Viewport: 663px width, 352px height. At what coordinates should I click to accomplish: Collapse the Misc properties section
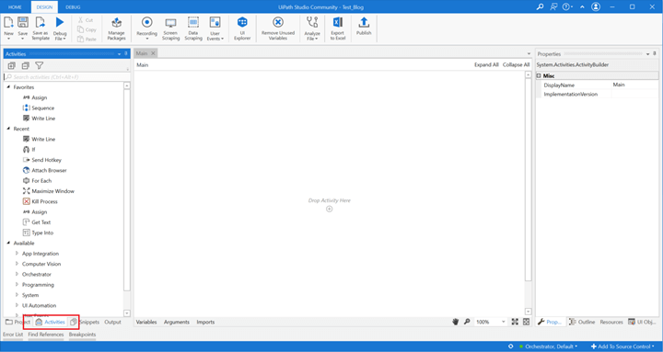pos(539,75)
